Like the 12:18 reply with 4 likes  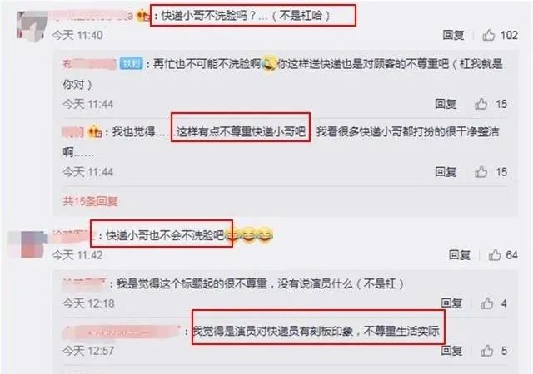point(486,303)
